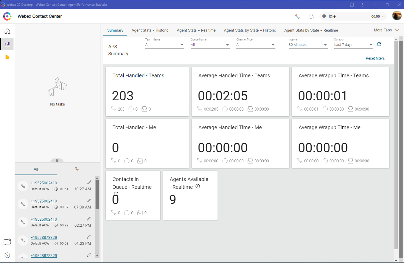Open the Help question mark icon
Image resolution: width=404 pixels, height=263 pixels.
click(7, 255)
